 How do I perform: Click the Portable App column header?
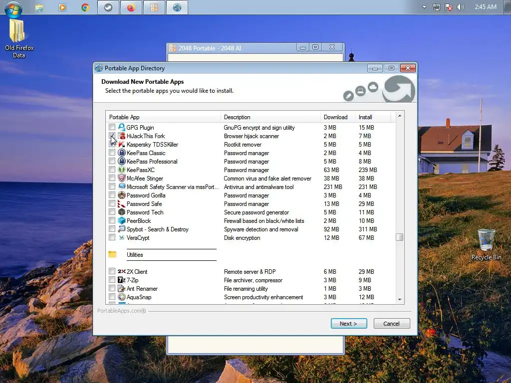pyautogui.click(x=163, y=117)
